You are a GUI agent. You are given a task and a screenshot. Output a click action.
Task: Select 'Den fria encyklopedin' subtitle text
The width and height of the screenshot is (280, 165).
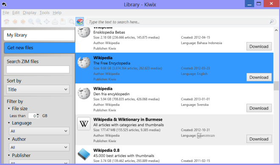point(112,94)
